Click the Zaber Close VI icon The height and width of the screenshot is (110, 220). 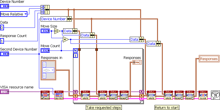click(203, 95)
